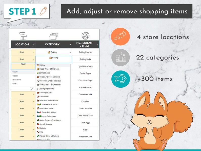Select the Dark Chocolate cell

coord(86,108)
